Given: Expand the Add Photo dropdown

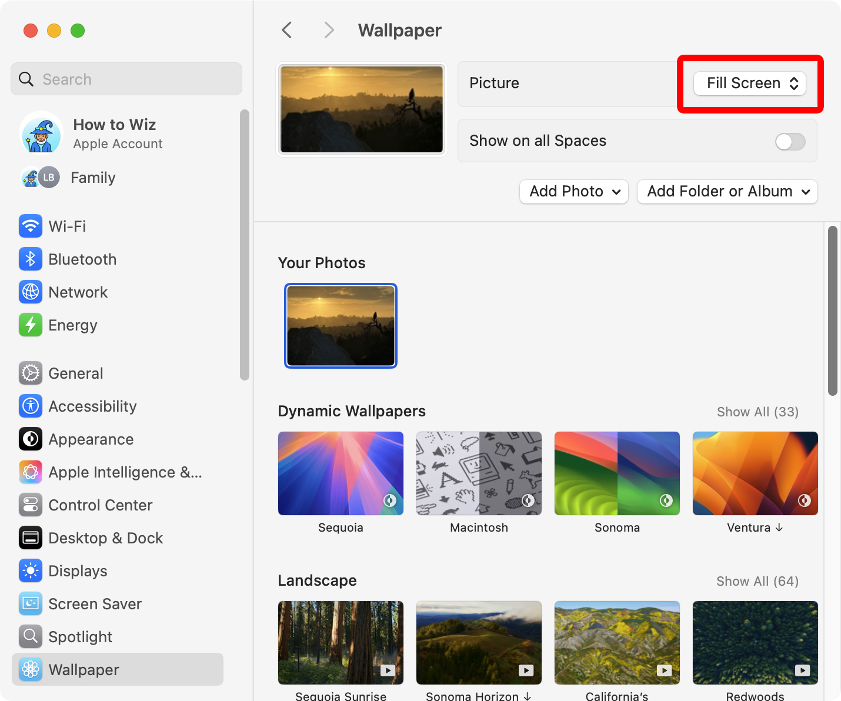Looking at the screenshot, I should pos(574,192).
